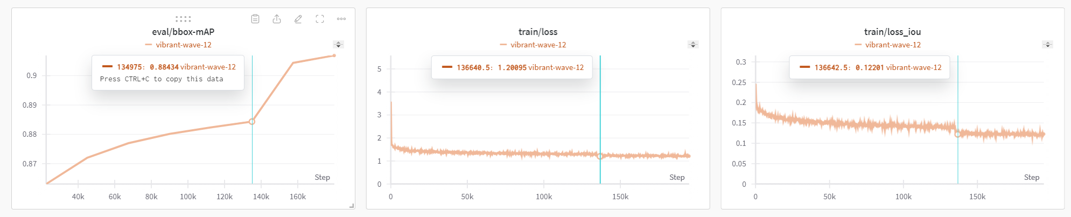Click tooltip value 0.88434 in eval/bbox-mAP
The width and height of the screenshot is (1071, 217).
click(x=164, y=67)
